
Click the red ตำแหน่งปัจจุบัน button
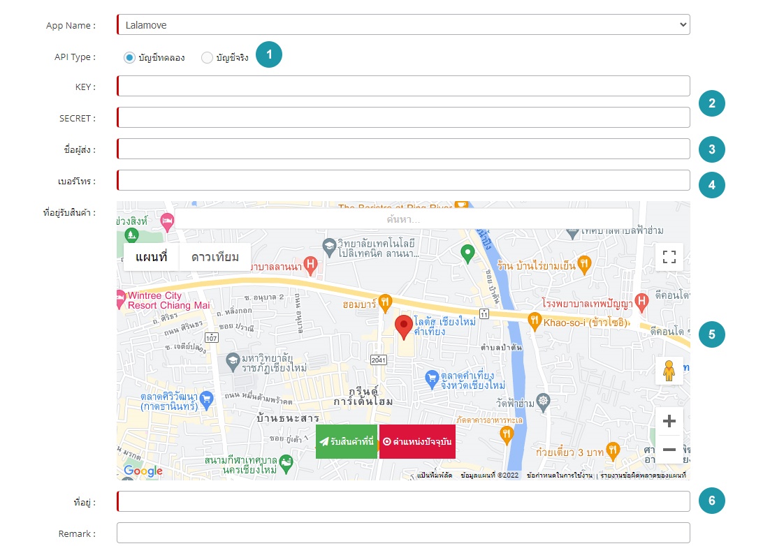click(417, 441)
